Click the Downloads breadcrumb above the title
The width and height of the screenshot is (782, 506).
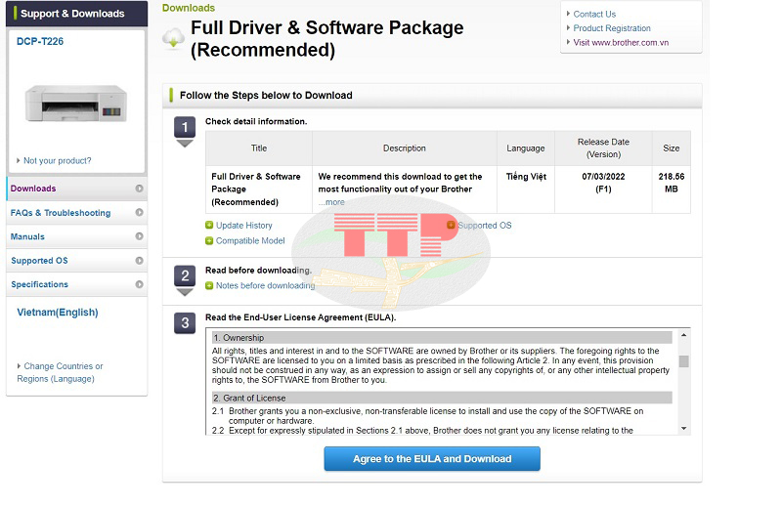pos(189,8)
